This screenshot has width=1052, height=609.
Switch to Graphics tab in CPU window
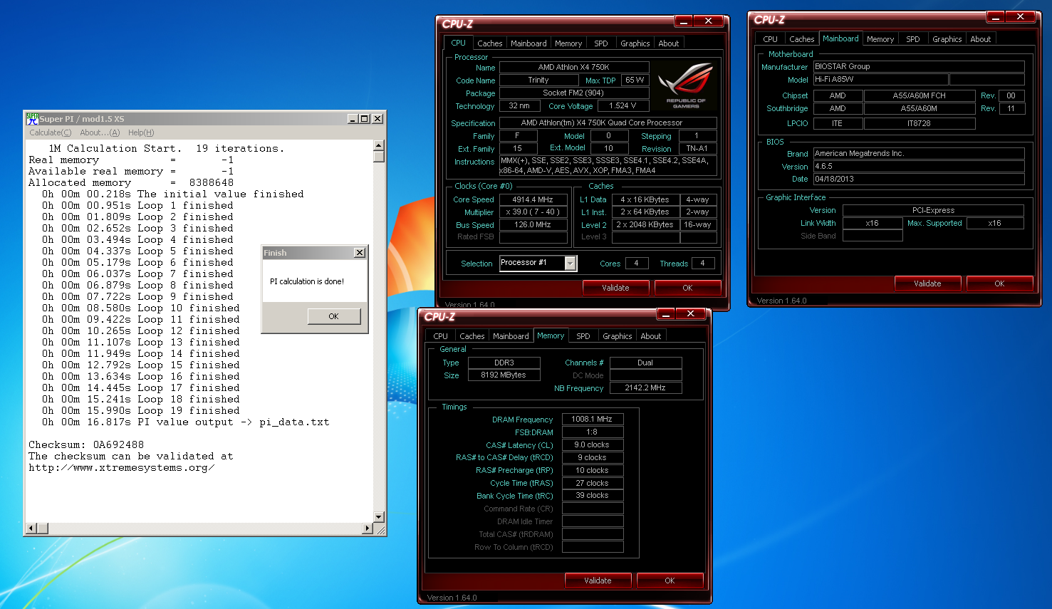635,43
